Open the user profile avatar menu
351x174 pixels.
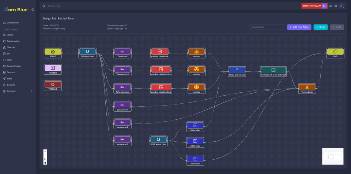341,6
